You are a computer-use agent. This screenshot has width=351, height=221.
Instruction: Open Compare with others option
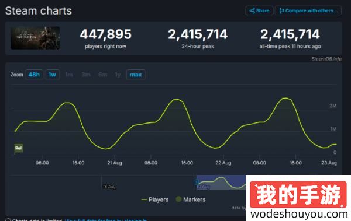pyautogui.click(x=308, y=10)
